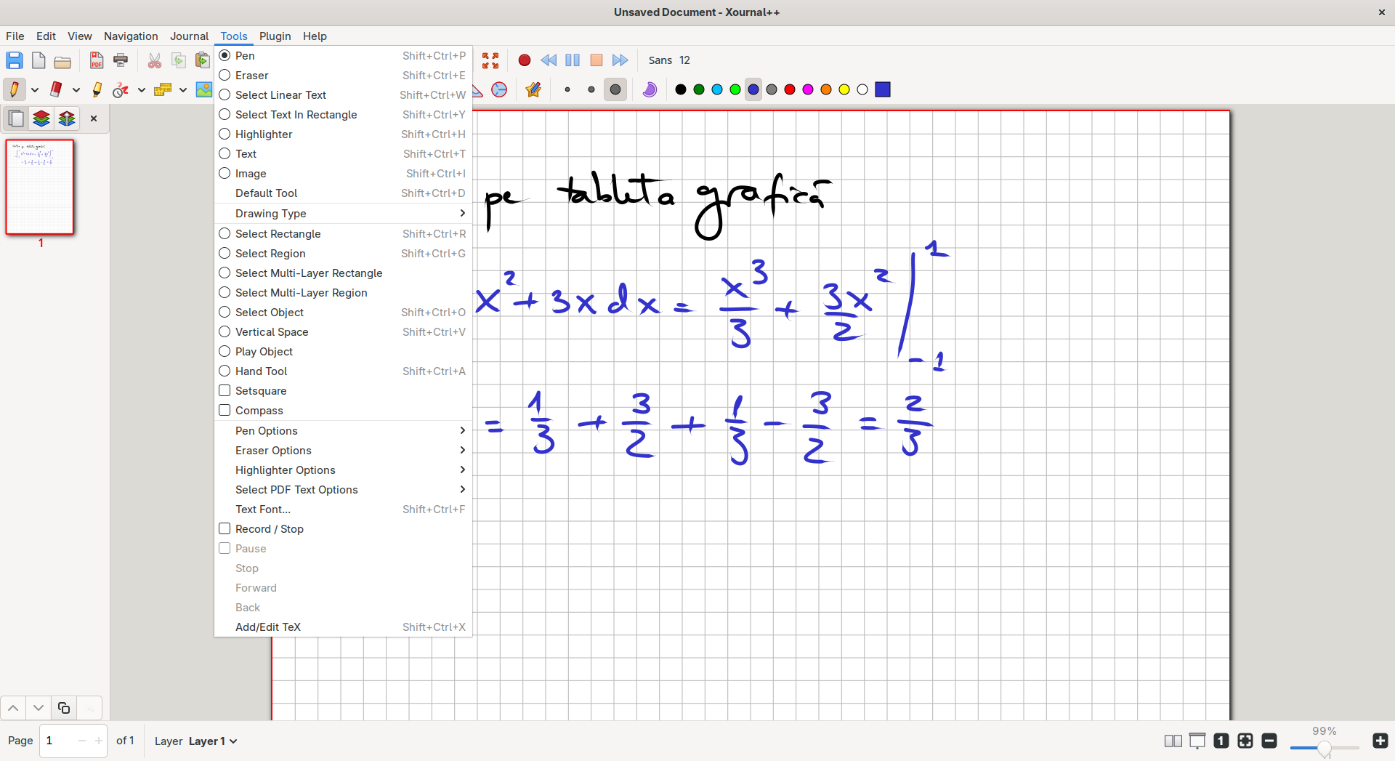
Task: Click the red Record button icon
Action: 524,60
